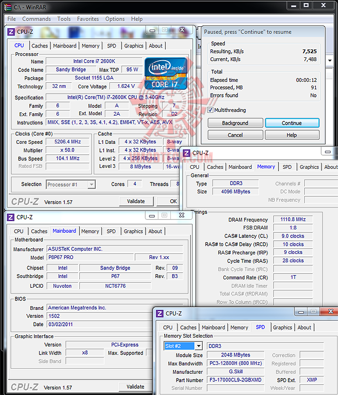This screenshot has width=338, height=395.
Task: Switch to Graphics tab in top CPU-Z window
Action: click(134, 46)
